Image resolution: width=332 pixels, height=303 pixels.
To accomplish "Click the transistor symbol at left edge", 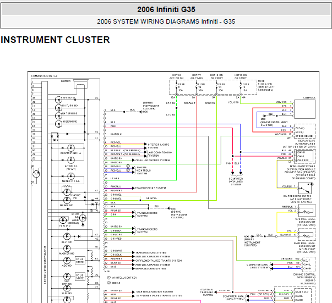I will tap(36, 174).
